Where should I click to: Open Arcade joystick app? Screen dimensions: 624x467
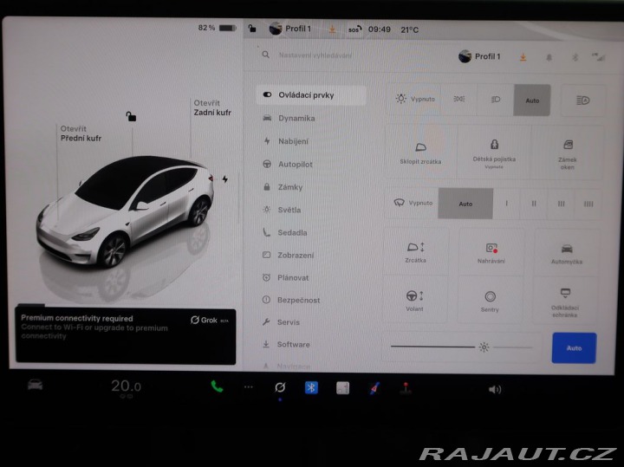pyautogui.click(x=406, y=388)
